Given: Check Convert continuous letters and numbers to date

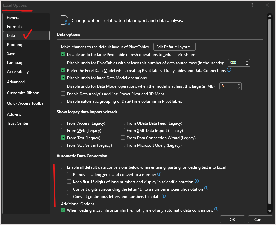Looking at the screenshot, I should (x=69, y=196).
